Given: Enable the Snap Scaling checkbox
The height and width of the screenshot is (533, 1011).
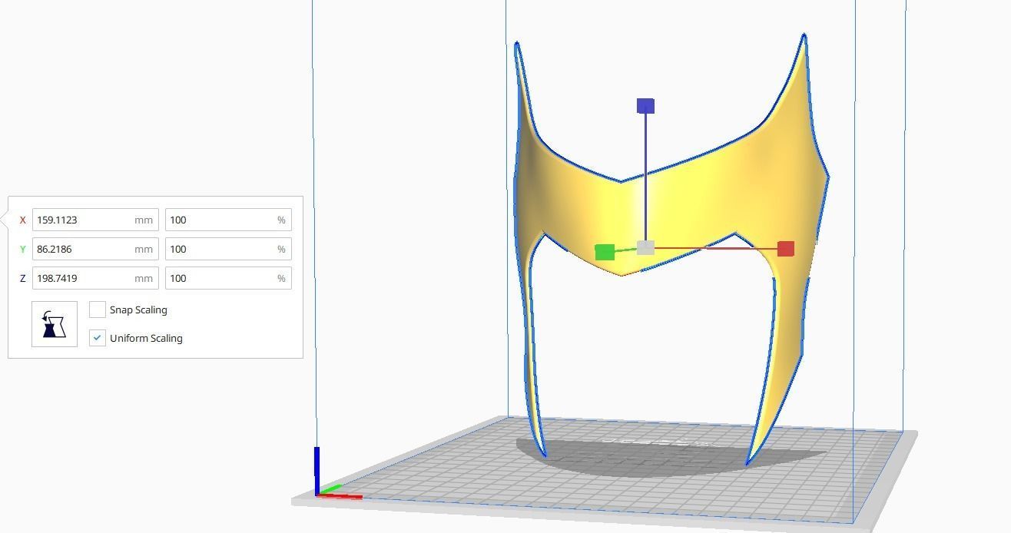Looking at the screenshot, I should [x=98, y=310].
